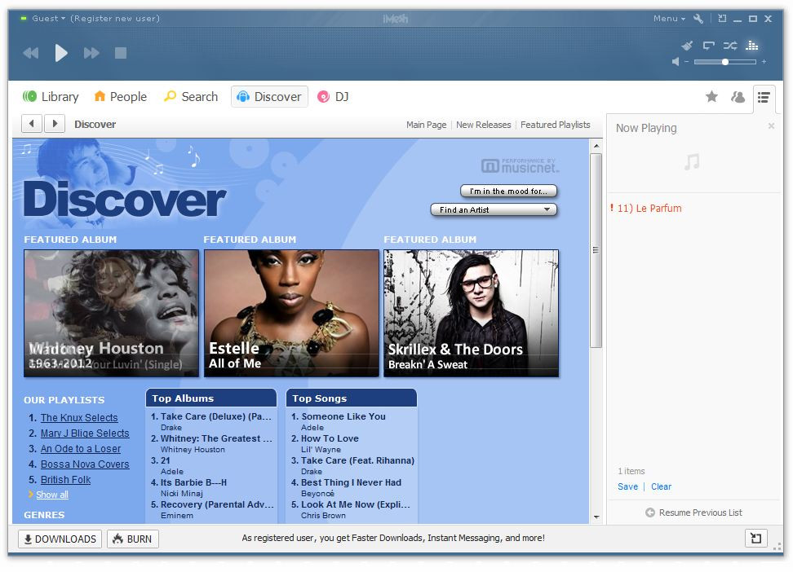View the Featured Playlists page
The height and width of the screenshot is (572, 793).
point(556,125)
